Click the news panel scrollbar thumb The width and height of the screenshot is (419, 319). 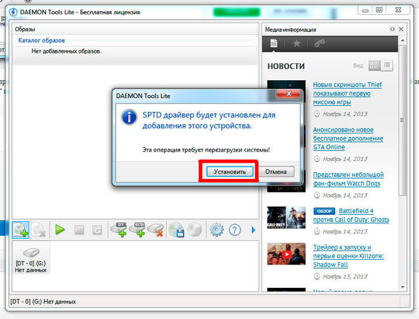[x=402, y=120]
